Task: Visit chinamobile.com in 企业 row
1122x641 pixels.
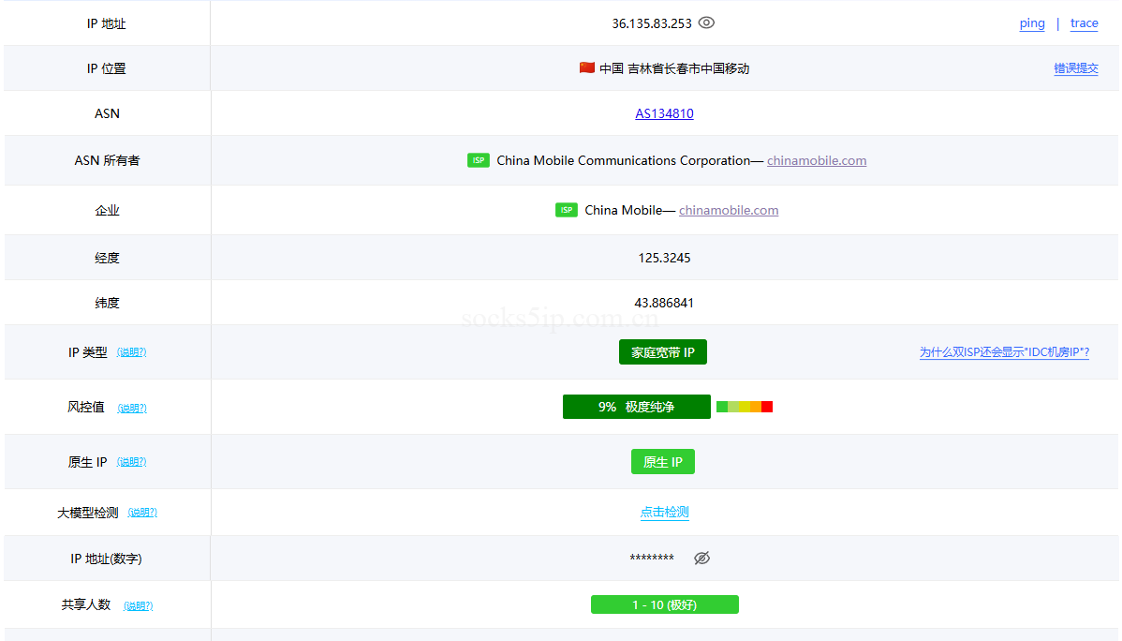Action: pyautogui.click(x=729, y=210)
